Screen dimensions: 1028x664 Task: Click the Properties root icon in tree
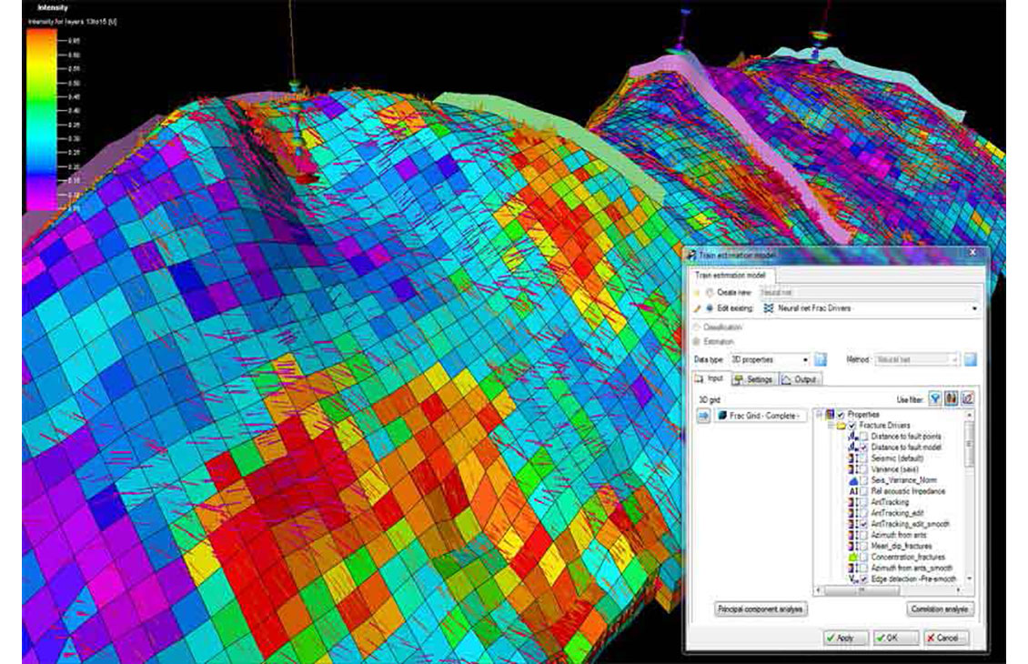click(830, 414)
